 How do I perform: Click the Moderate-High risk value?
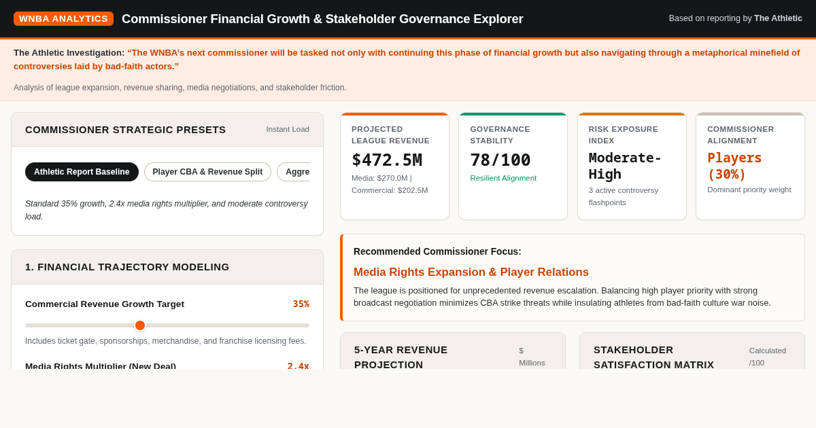(626, 166)
